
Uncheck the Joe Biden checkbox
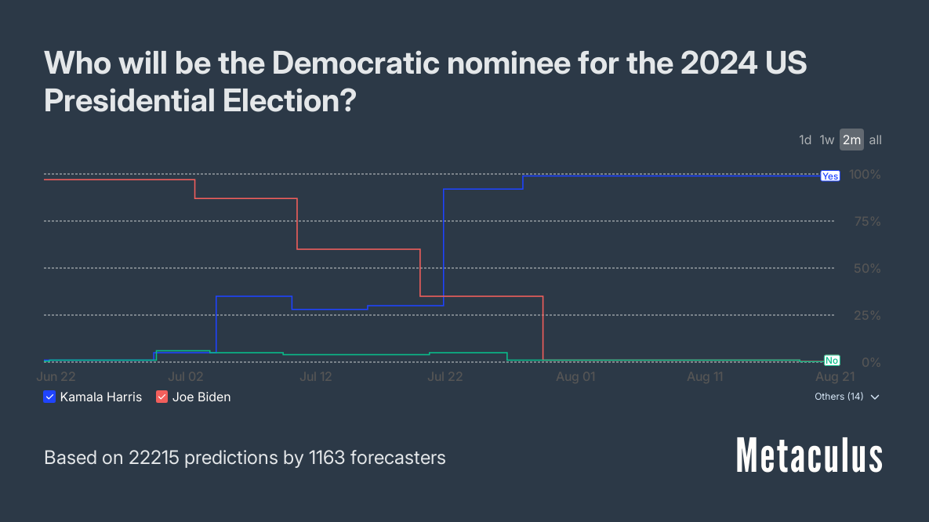(x=162, y=397)
